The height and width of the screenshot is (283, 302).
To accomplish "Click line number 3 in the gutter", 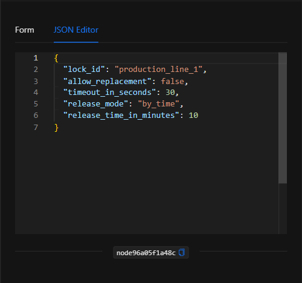I will click(x=36, y=82).
